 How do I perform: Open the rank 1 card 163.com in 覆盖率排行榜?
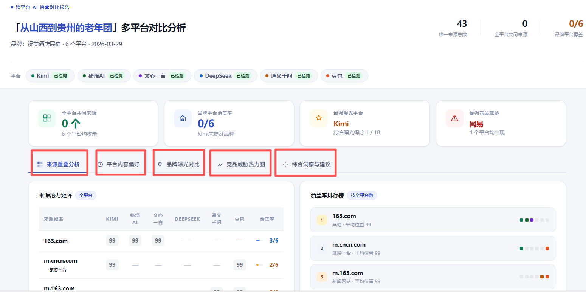point(433,220)
